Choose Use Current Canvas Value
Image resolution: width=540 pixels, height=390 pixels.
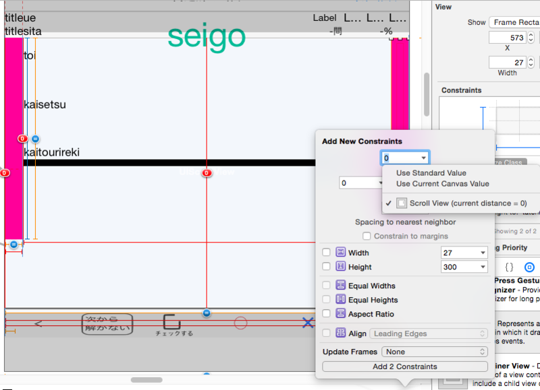point(443,183)
